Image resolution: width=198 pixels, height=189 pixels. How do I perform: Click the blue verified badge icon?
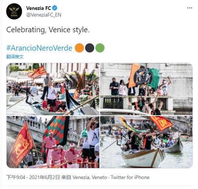click(55, 8)
